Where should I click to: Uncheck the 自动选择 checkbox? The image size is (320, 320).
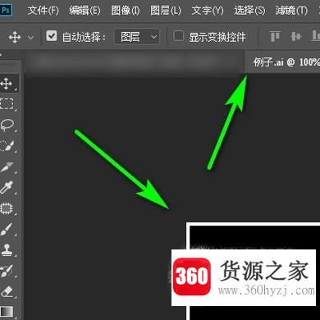(52, 36)
